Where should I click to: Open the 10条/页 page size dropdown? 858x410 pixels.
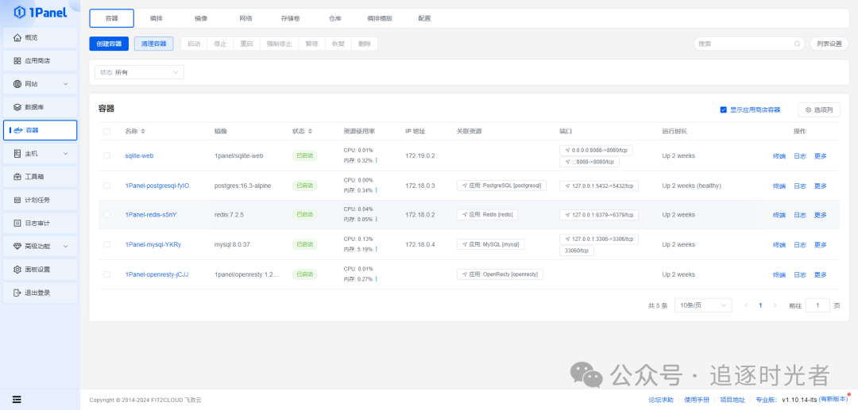tap(702, 305)
